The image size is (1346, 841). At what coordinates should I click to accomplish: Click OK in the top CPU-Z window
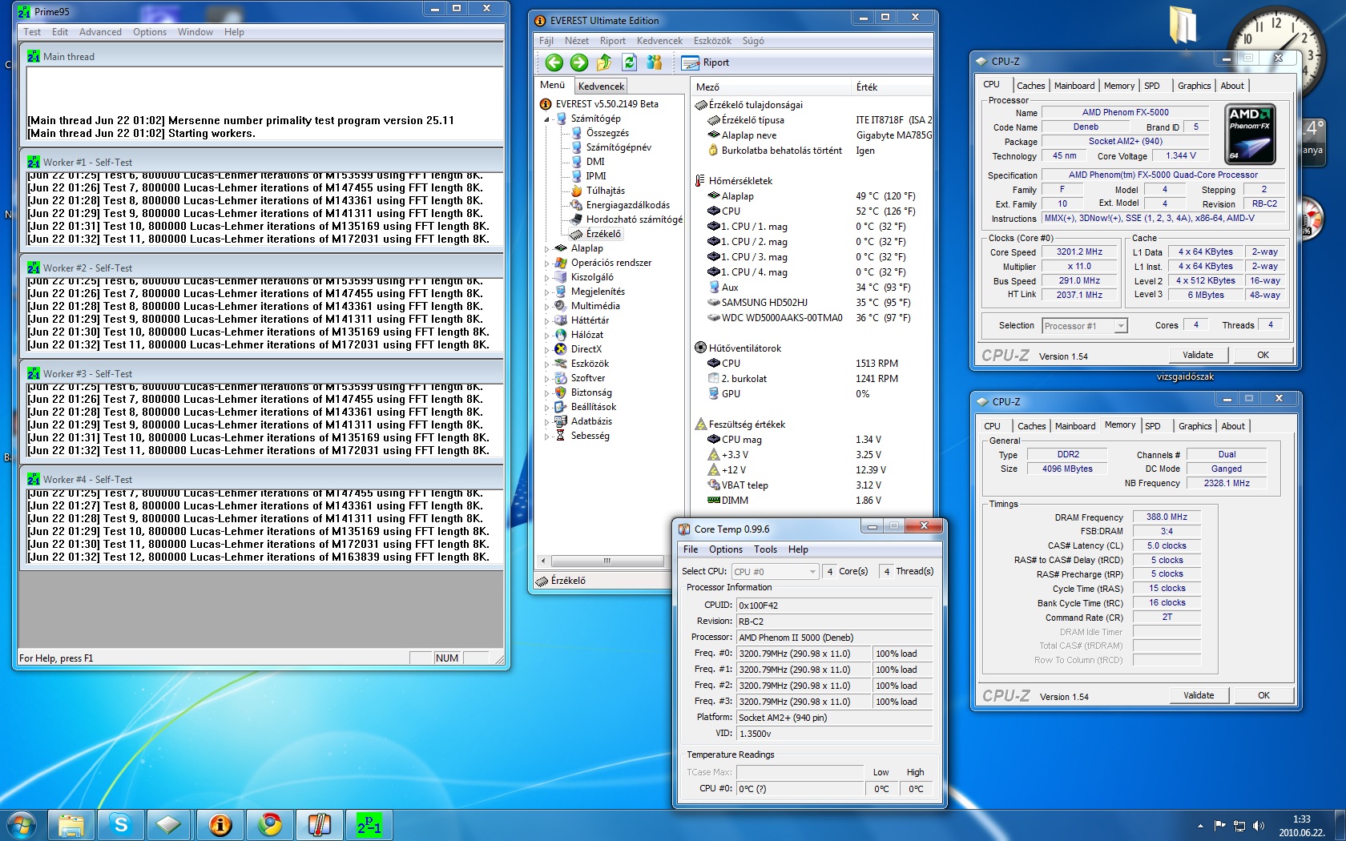[1263, 355]
